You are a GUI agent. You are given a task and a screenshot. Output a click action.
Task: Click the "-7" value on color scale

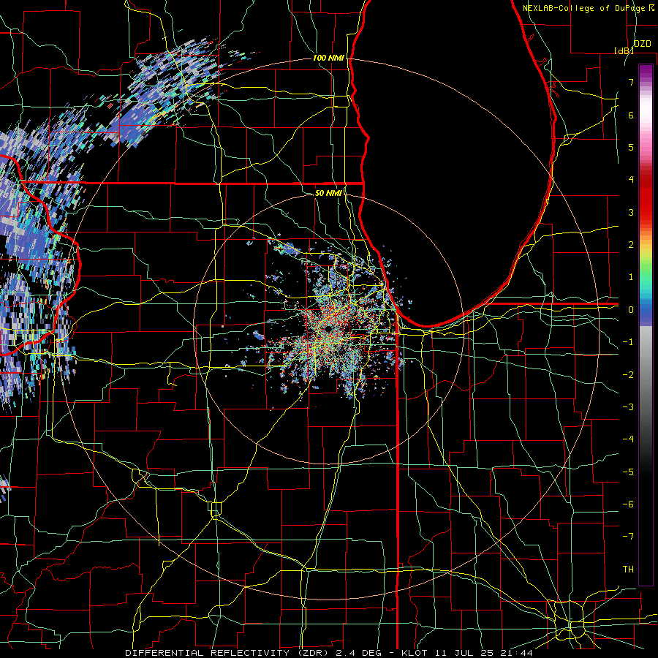click(x=628, y=537)
